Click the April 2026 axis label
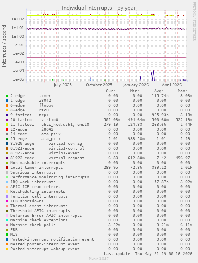The width and height of the screenshot is (198, 263). pos(172,85)
